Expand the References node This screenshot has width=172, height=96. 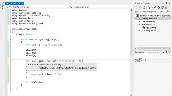tap(139, 25)
